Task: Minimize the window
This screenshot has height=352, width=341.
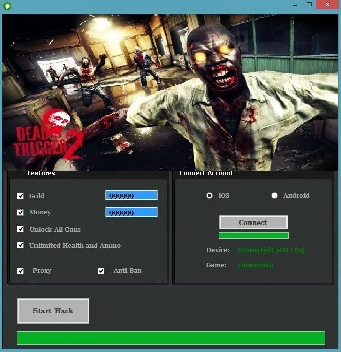Action: coord(295,5)
